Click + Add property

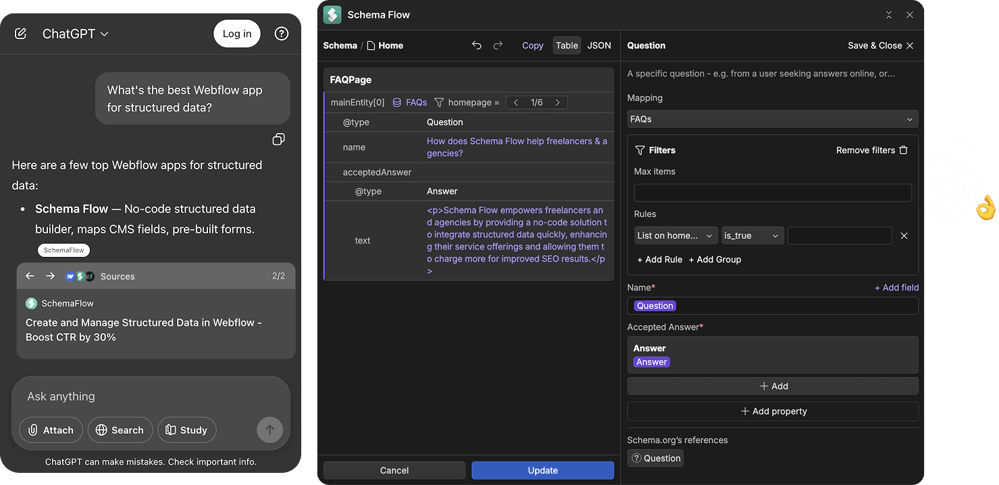point(773,411)
